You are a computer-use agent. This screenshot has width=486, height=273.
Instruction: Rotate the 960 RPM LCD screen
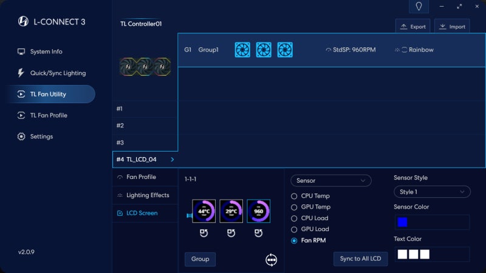(259, 233)
